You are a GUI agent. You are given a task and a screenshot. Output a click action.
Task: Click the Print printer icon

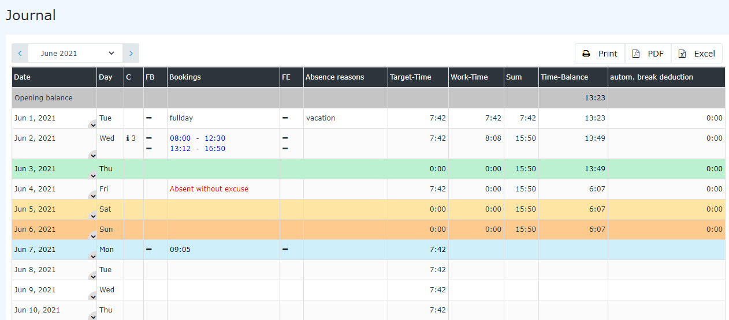(x=586, y=54)
